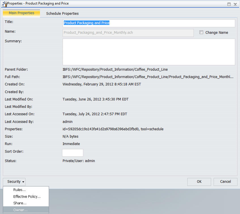Choose Rules... from Security menu
The image size is (240, 214).
click(x=19, y=190)
